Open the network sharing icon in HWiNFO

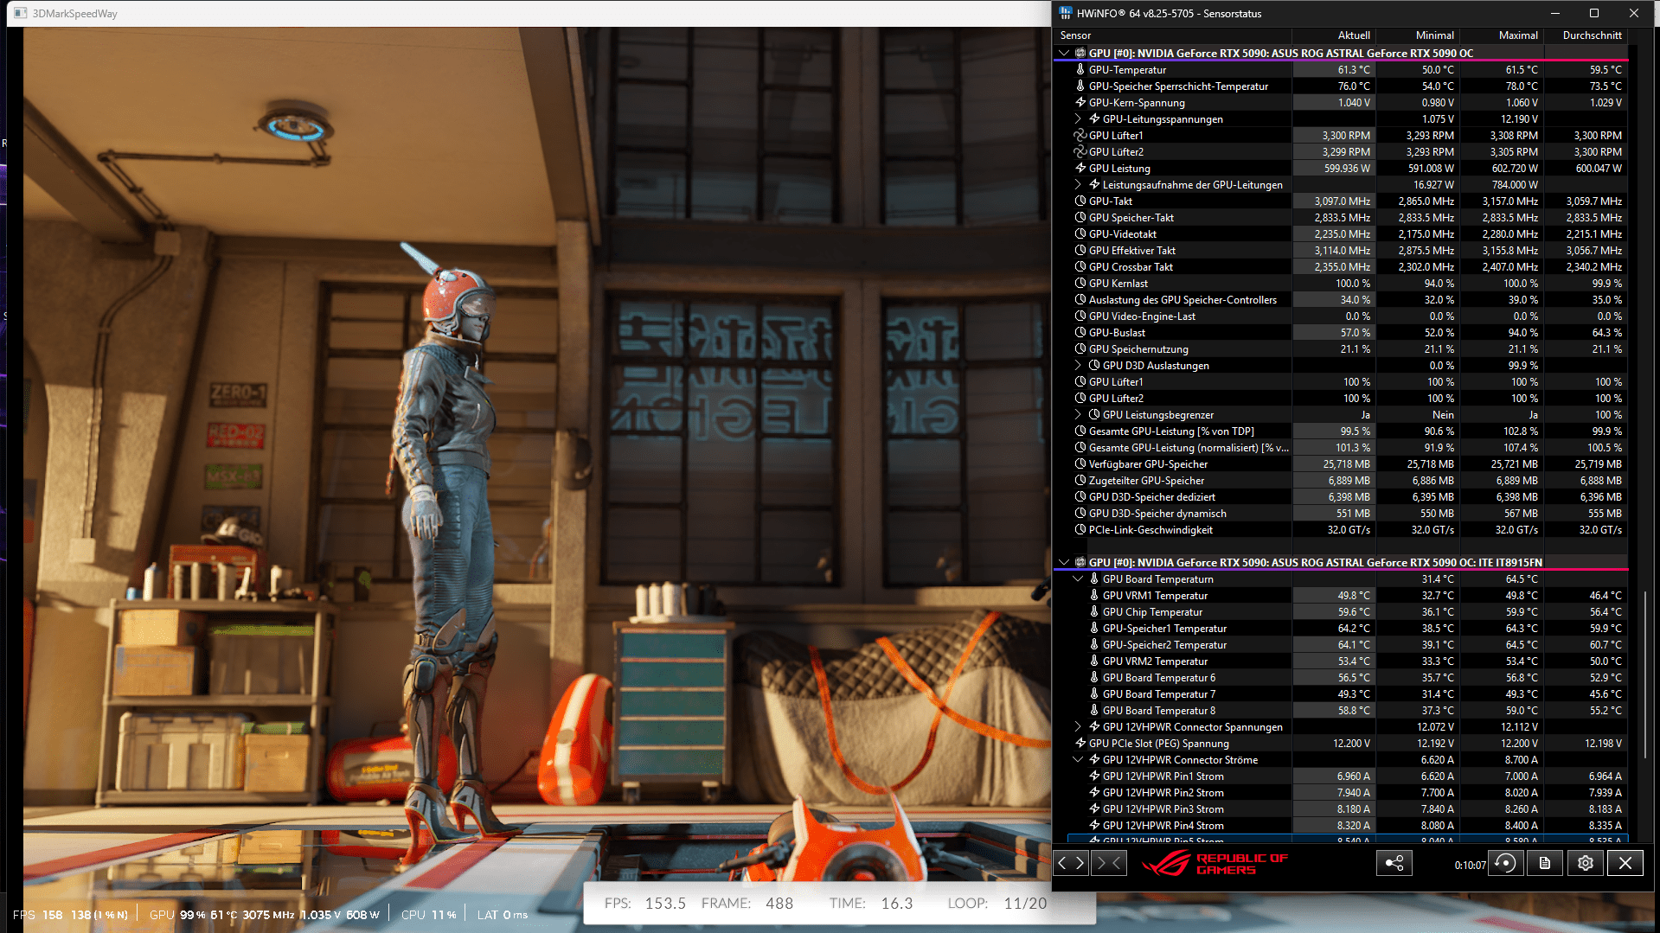pyautogui.click(x=1394, y=863)
